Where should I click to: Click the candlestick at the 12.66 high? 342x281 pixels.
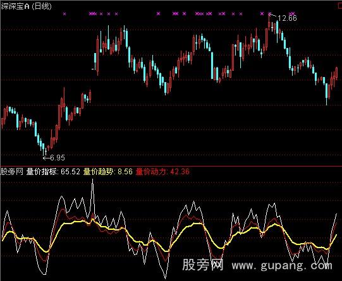(269, 21)
